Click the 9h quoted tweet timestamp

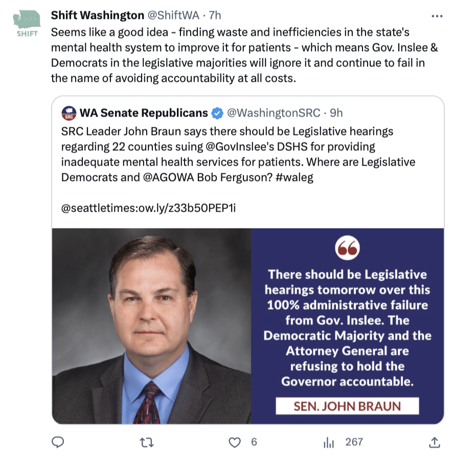tap(336, 113)
